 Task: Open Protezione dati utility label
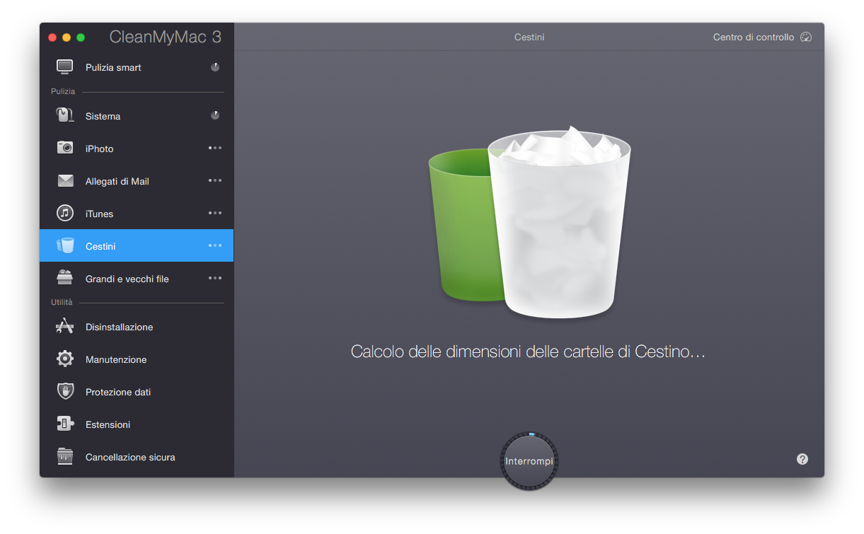[118, 392]
